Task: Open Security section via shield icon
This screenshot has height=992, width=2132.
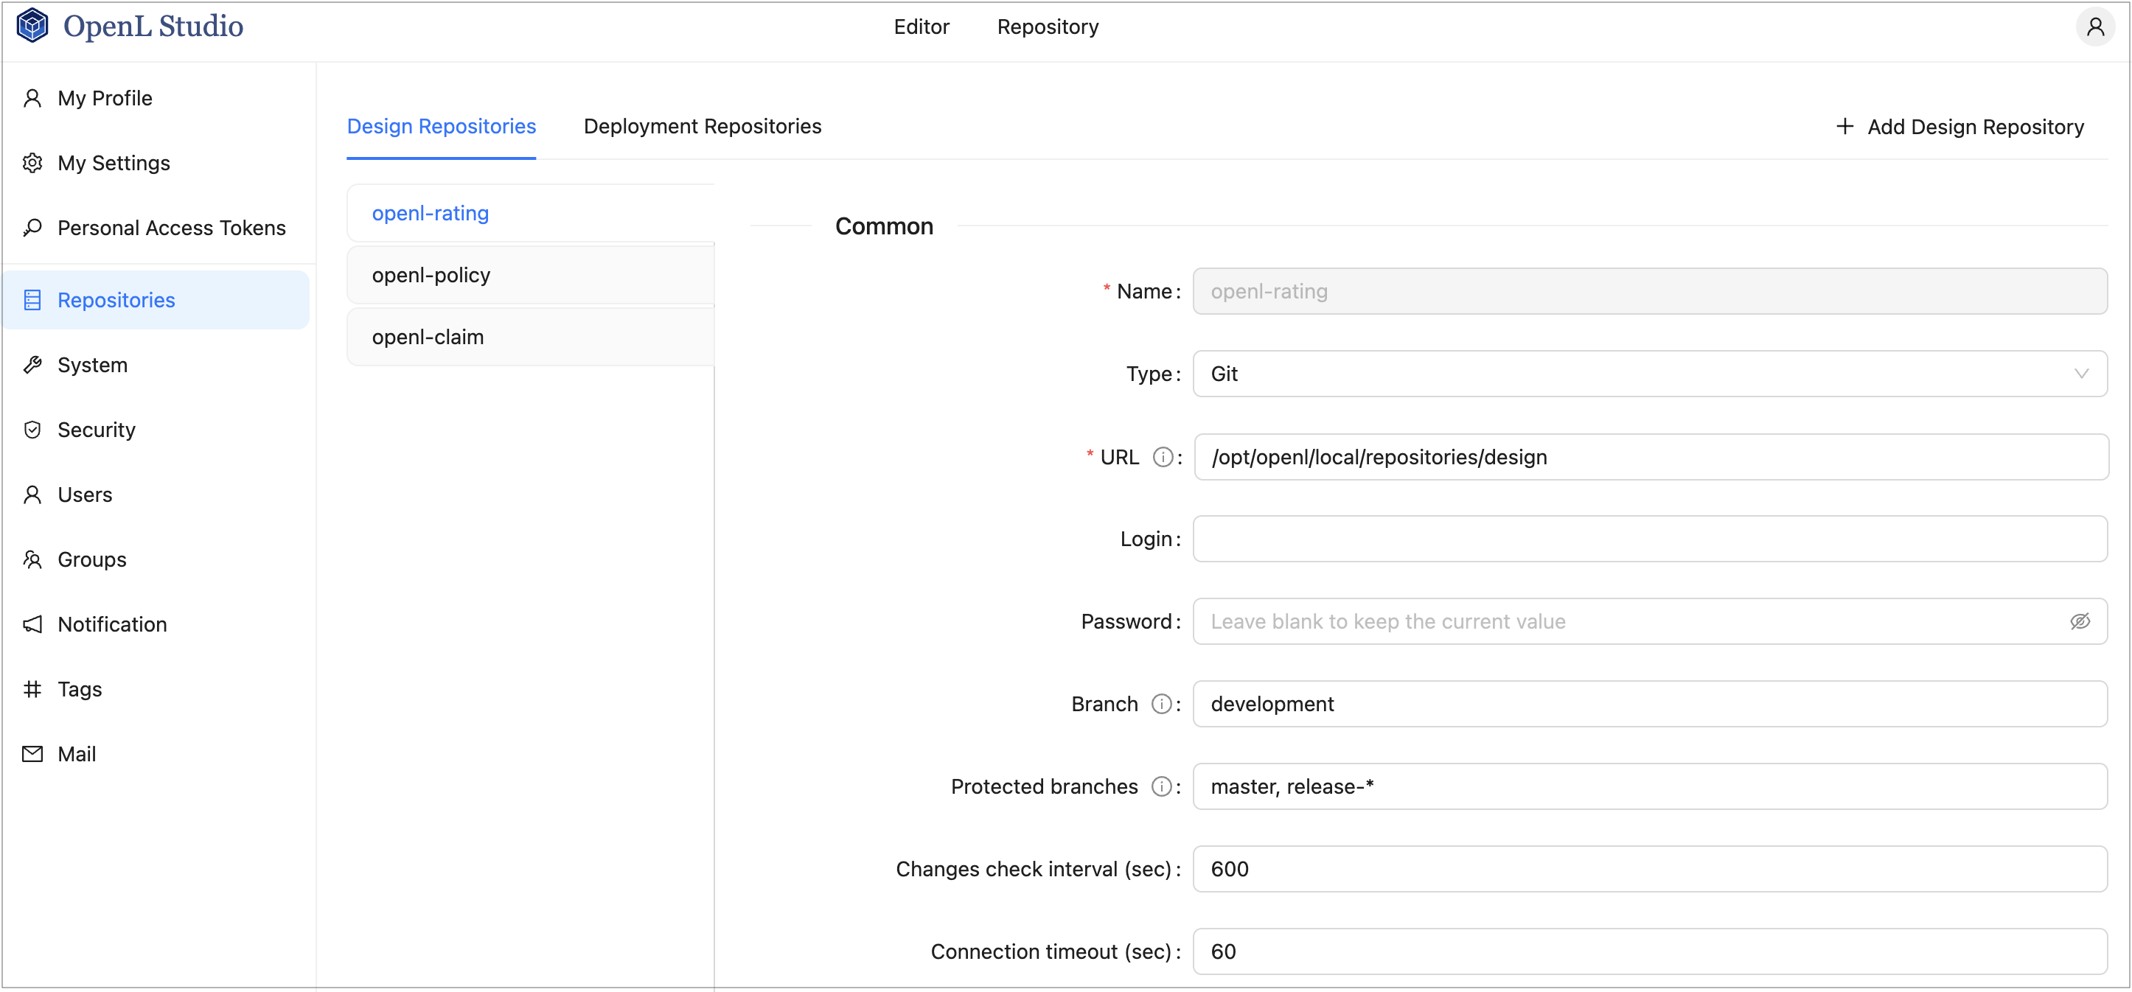Action: 32,430
